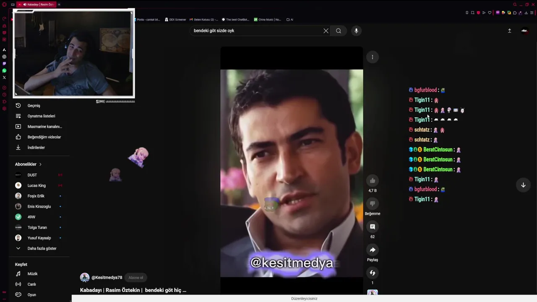The image size is (537, 302).
Task: Clear the YouTube search text
Action: (326, 31)
